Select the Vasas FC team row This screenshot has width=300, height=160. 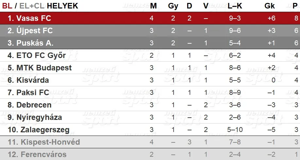(x=150, y=18)
